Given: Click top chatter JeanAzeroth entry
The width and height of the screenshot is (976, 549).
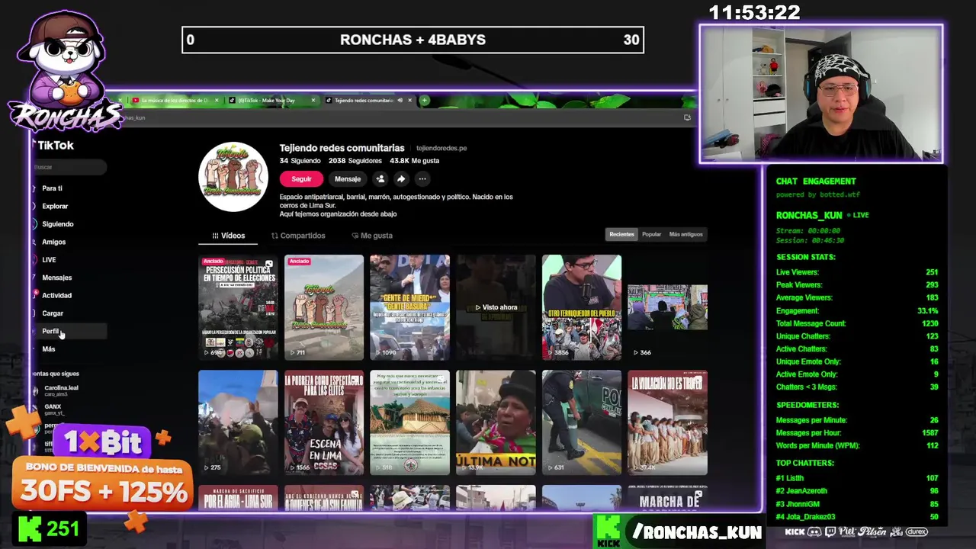Looking at the screenshot, I should pos(857,491).
